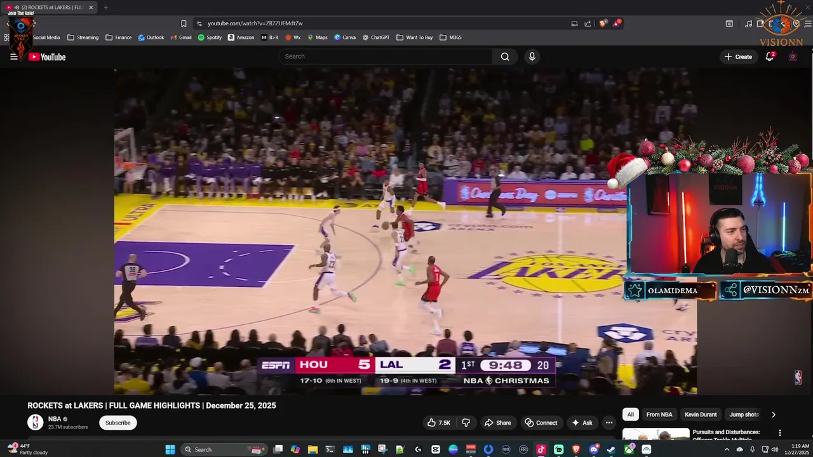The image size is (813, 457).
Task: Select the Jump shots chip
Action: tap(744, 414)
